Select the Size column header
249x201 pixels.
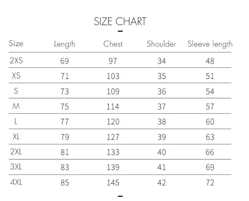16,43
